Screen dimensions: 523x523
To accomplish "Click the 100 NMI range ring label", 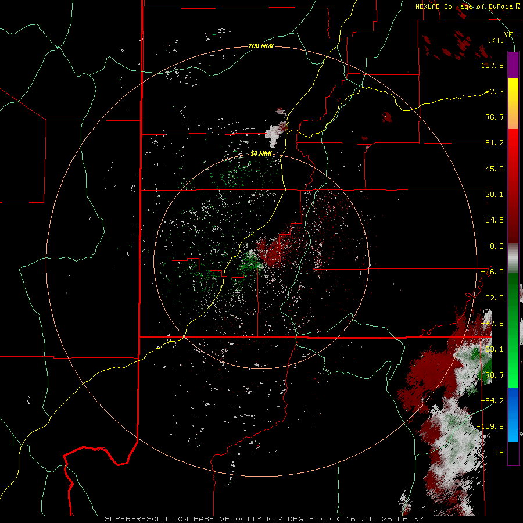I will click(261, 46).
